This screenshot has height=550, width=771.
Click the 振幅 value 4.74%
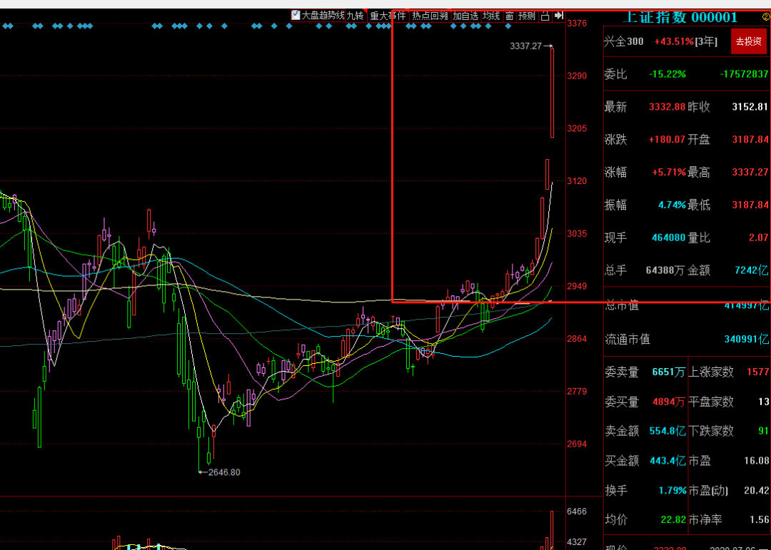pos(672,205)
